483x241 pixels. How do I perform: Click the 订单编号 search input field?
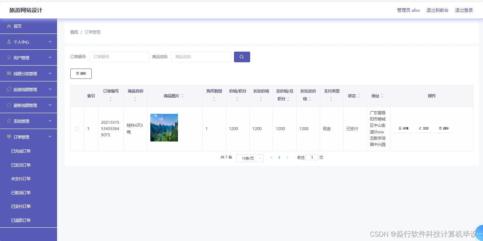(x=119, y=57)
